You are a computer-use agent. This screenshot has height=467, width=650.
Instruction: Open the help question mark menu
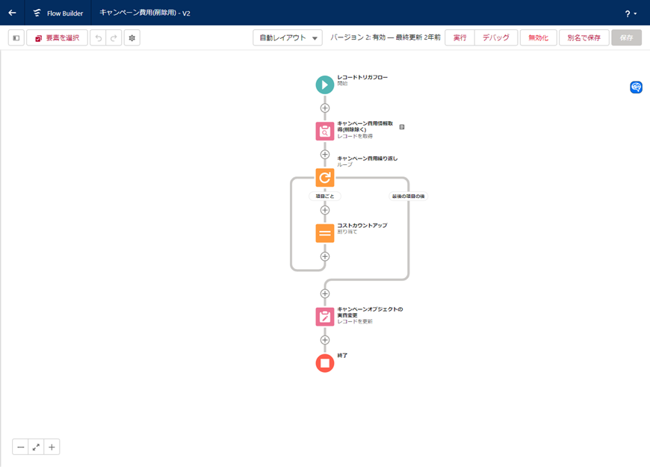(631, 13)
